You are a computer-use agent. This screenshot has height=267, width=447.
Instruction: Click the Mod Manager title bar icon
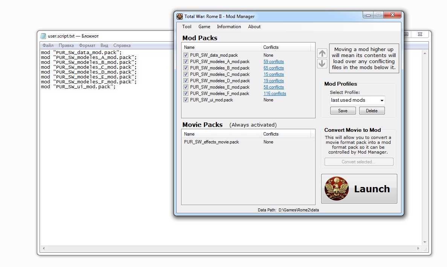[180, 16]
